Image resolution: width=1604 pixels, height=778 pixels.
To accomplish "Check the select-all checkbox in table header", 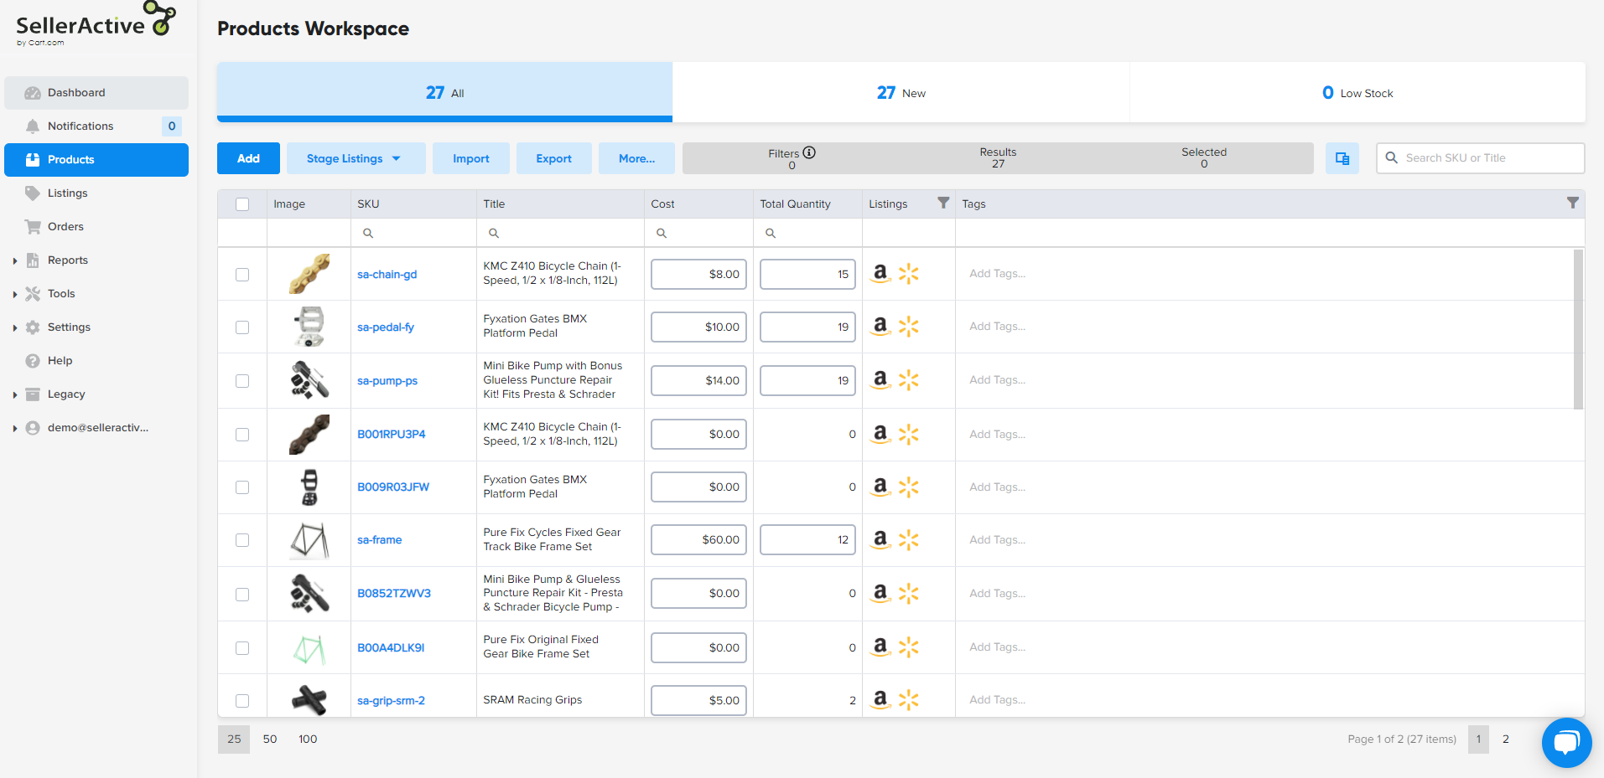I will 242,204.
